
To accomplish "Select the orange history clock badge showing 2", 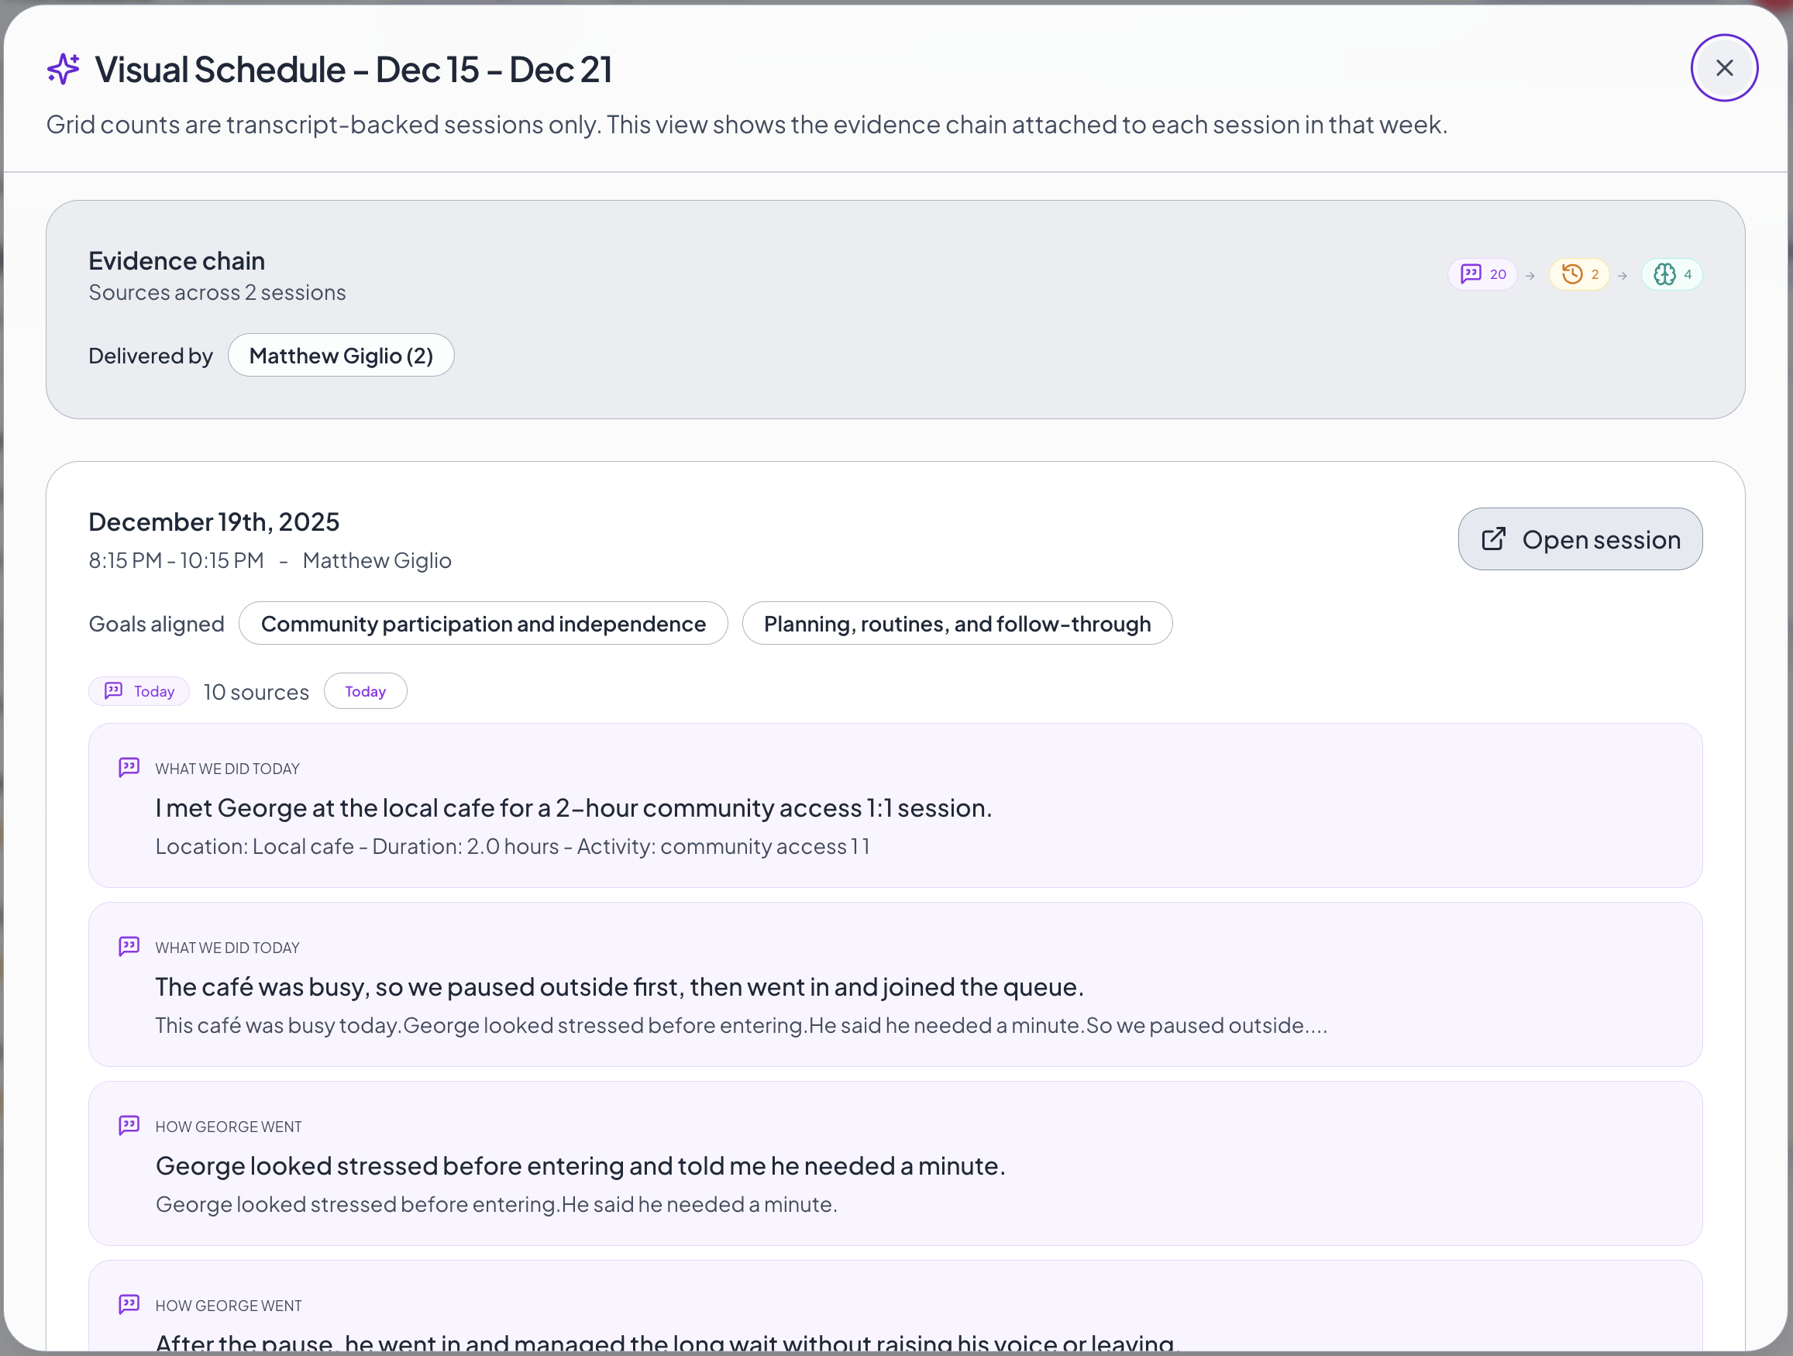I will coord(1579,274).
